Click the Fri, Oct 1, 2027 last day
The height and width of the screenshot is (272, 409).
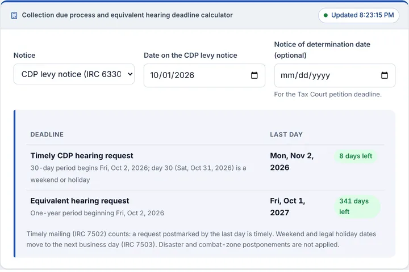click(287, 207)
